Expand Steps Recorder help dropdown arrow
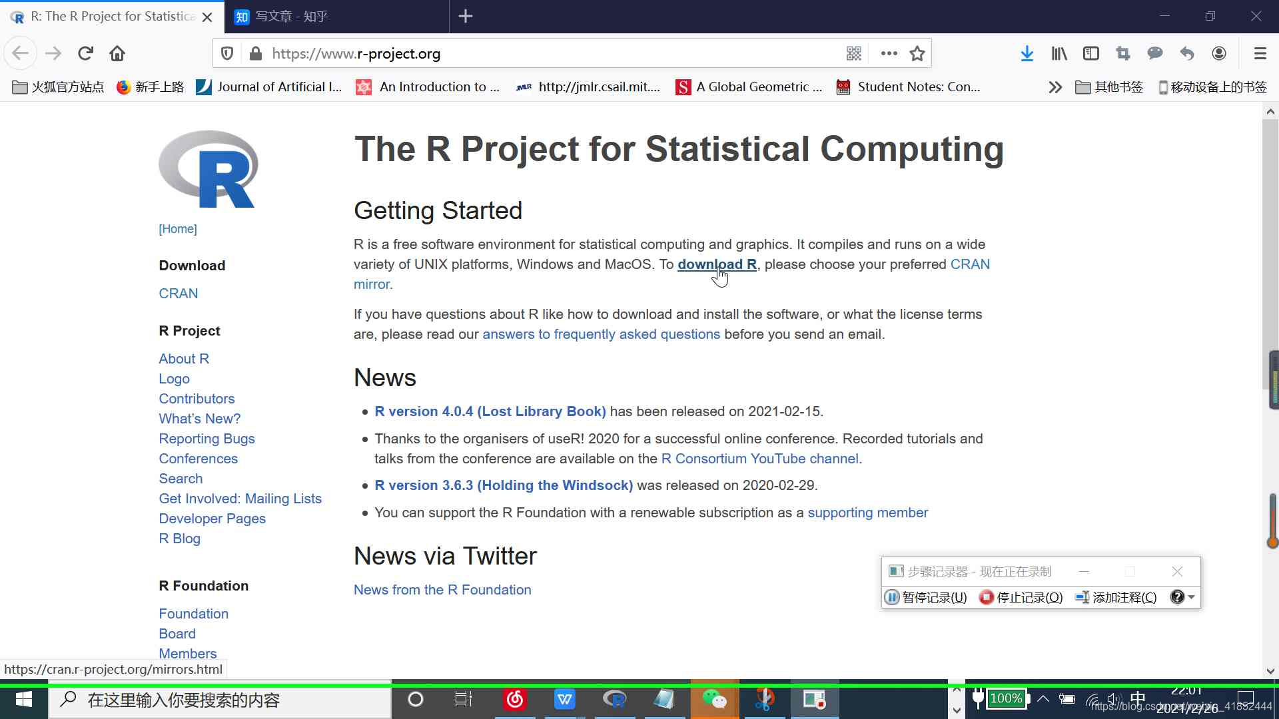 [1191, 597]
